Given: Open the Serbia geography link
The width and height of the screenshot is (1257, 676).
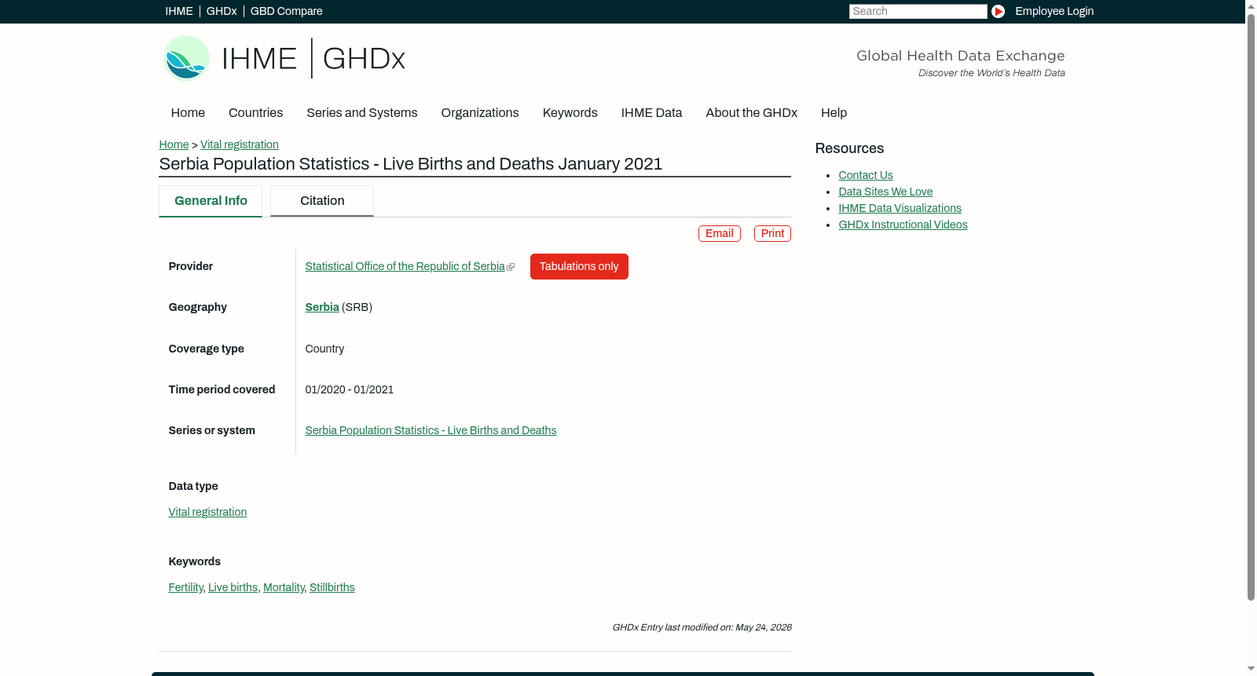Looking at the screenshot, I should 322,307.
